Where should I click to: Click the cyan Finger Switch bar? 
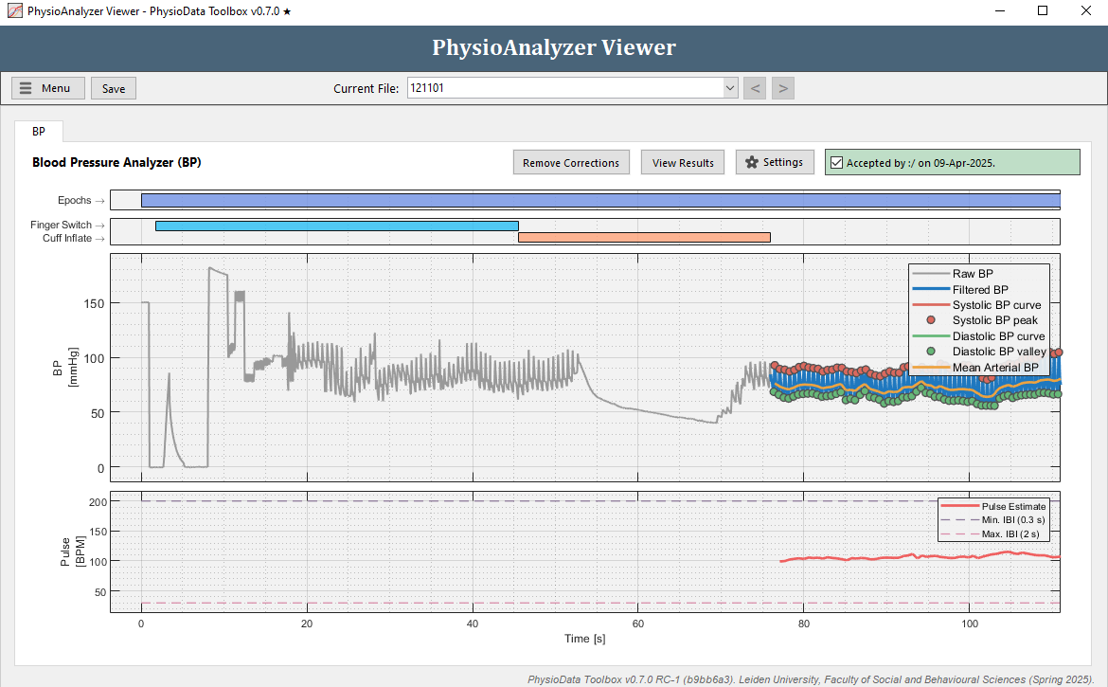pyautogui.click(x=337, y=226)
